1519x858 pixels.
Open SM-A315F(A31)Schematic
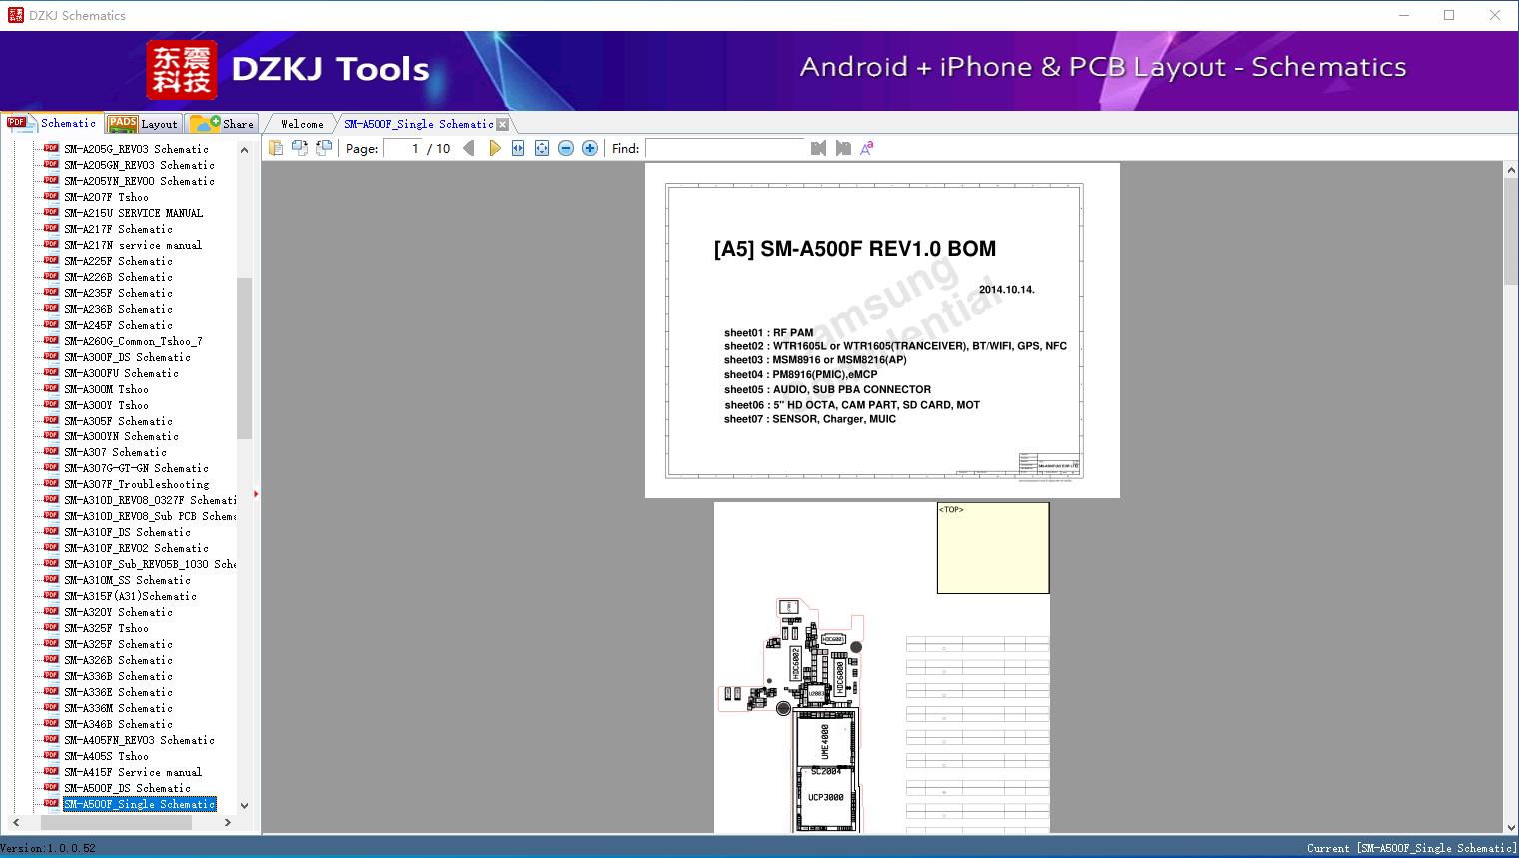[130, 596]
